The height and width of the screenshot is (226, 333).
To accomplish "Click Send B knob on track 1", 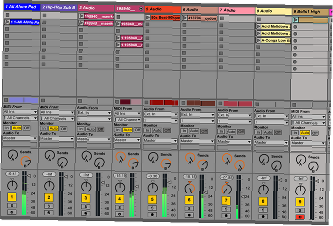I will coord(26,162).
